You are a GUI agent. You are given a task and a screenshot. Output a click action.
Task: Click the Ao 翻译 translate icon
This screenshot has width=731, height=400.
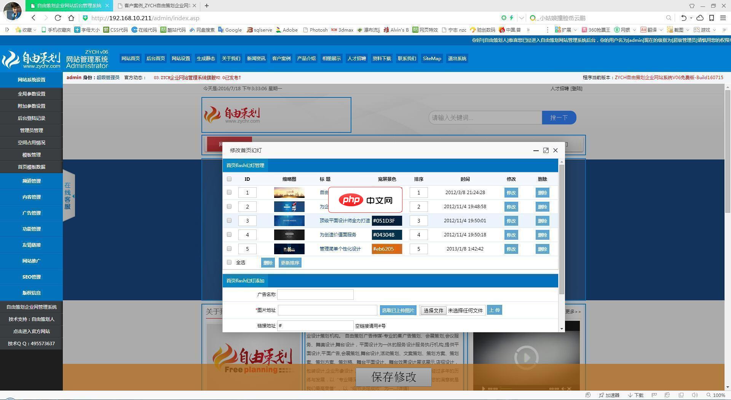[647, 30]
